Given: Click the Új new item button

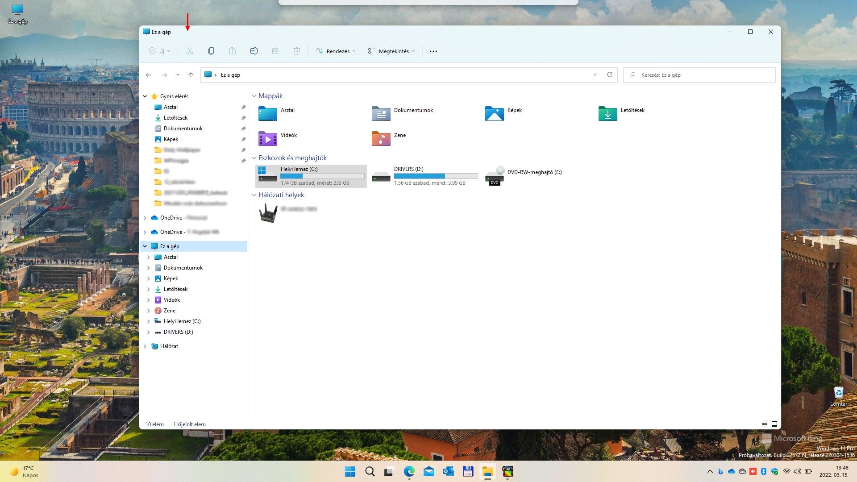Looking at the screenshot, I should (x=159, y=51).
